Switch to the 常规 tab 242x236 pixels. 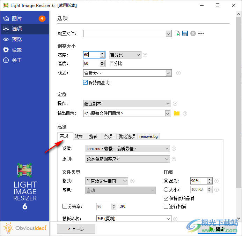[x=65, y=136]
